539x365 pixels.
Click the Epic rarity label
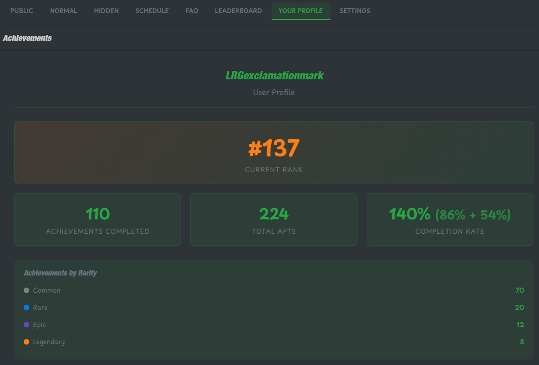[39, 325]
